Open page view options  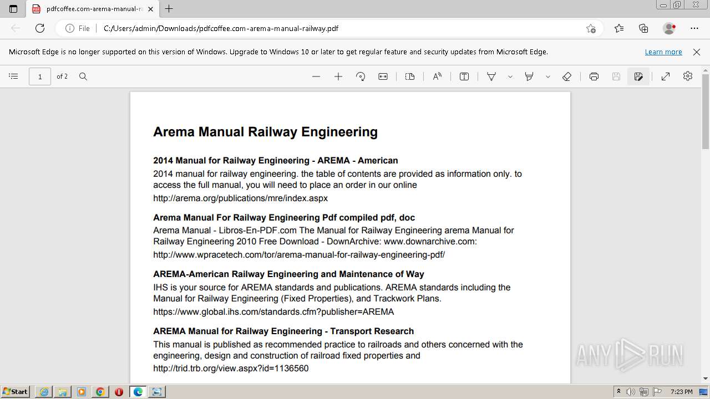tap(410, 76)
